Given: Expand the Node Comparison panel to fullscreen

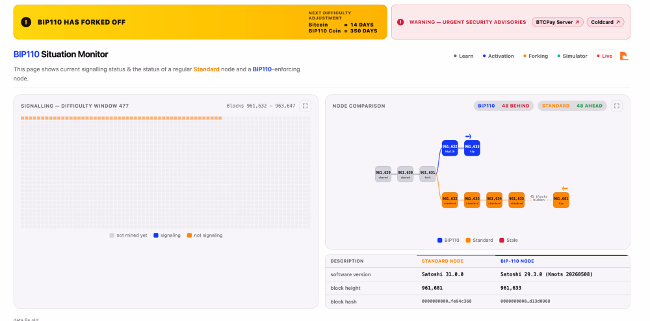Looking at the screenshot, I should (616, 106).
